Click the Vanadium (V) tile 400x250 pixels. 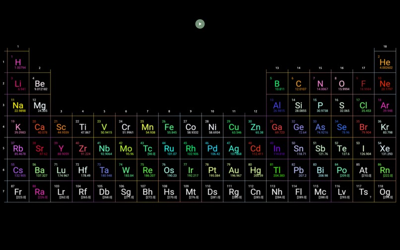104,127
